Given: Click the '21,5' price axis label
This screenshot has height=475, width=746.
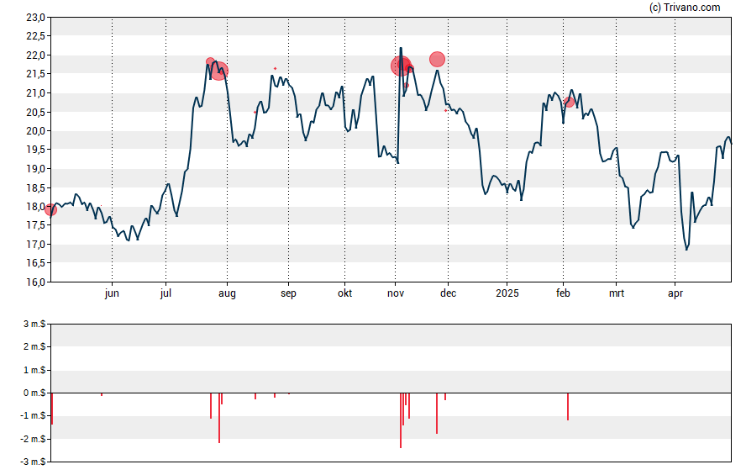Looking at the screenshot, I should pos(35,74).
